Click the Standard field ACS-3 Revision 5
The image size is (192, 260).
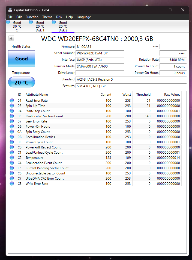point(131,80)
